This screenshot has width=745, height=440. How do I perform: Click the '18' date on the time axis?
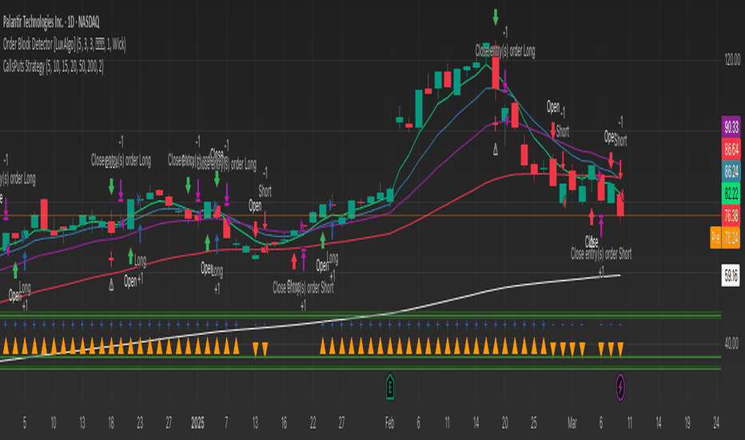110,422
